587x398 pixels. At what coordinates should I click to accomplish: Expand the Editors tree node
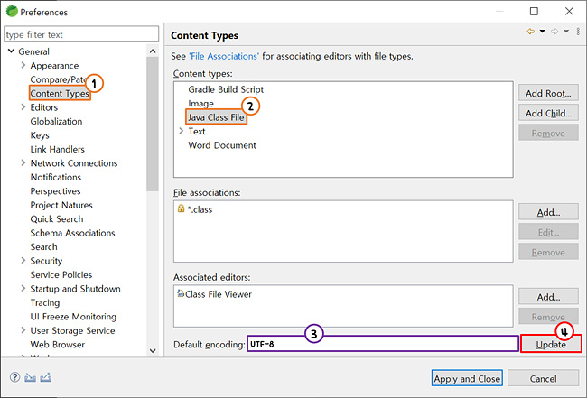point(23,107)
